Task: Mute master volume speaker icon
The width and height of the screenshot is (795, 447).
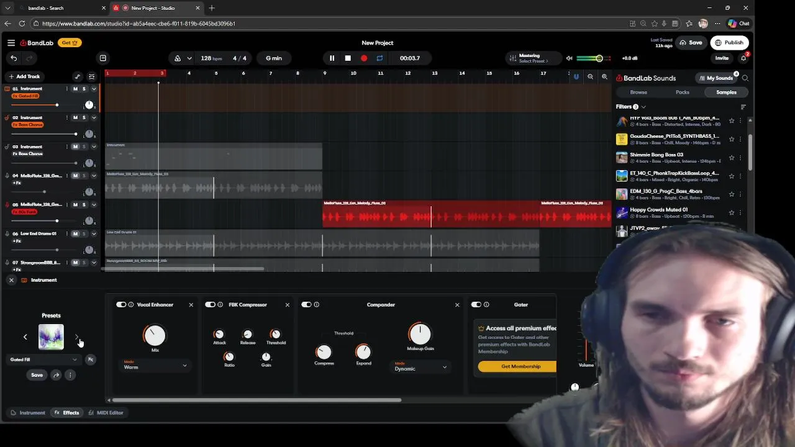Action: (x=569, y=58)
